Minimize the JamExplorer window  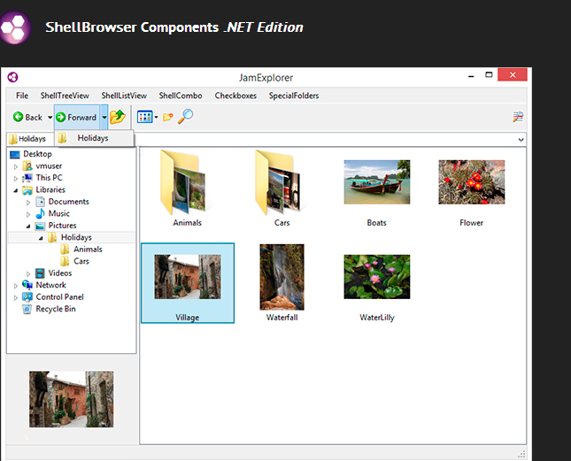(x=471, y=75)
